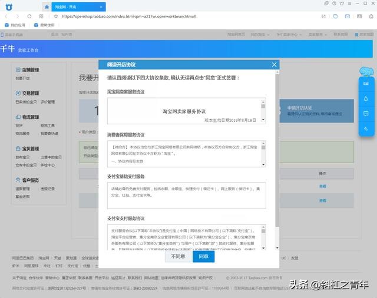Click the share page icon in toolbar
Screen dimensions: 377x298
(x=323, y=16)
